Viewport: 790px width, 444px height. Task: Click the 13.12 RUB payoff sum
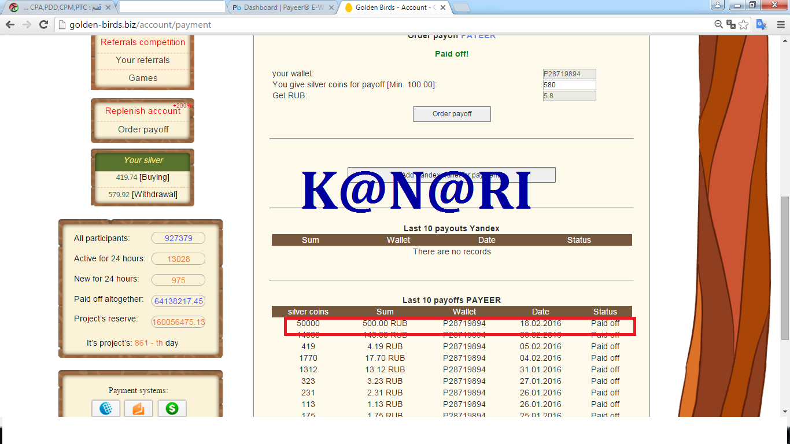point(385,369)
